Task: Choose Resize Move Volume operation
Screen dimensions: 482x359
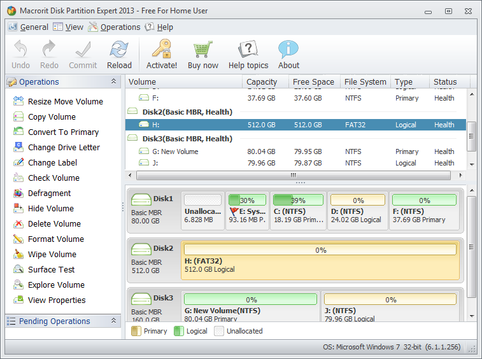Action: click(58, 101)
